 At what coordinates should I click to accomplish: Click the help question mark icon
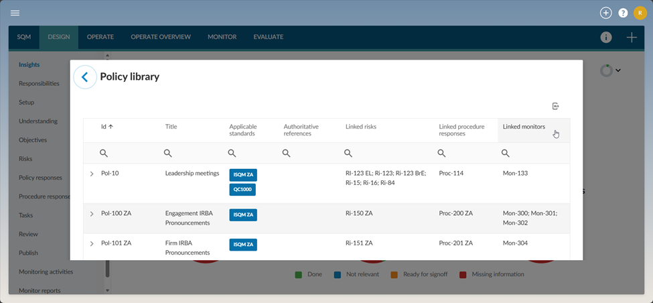pos(623,13)
